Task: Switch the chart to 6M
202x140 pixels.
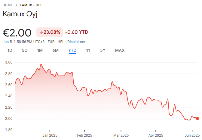Action: pyautogui.click(x=55, y=50)
